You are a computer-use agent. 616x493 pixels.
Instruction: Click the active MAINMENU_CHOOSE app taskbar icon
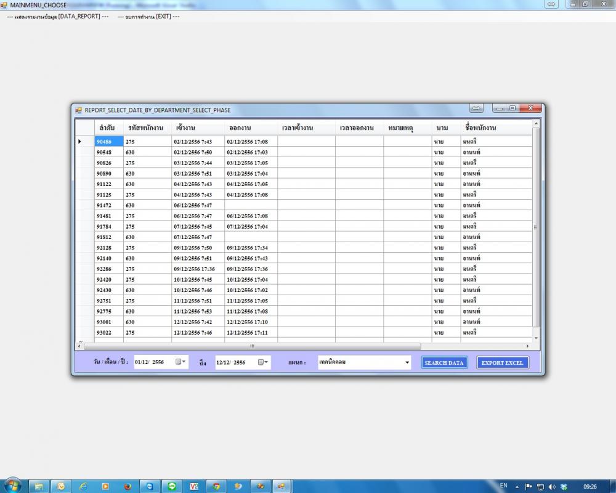point(282,486)
